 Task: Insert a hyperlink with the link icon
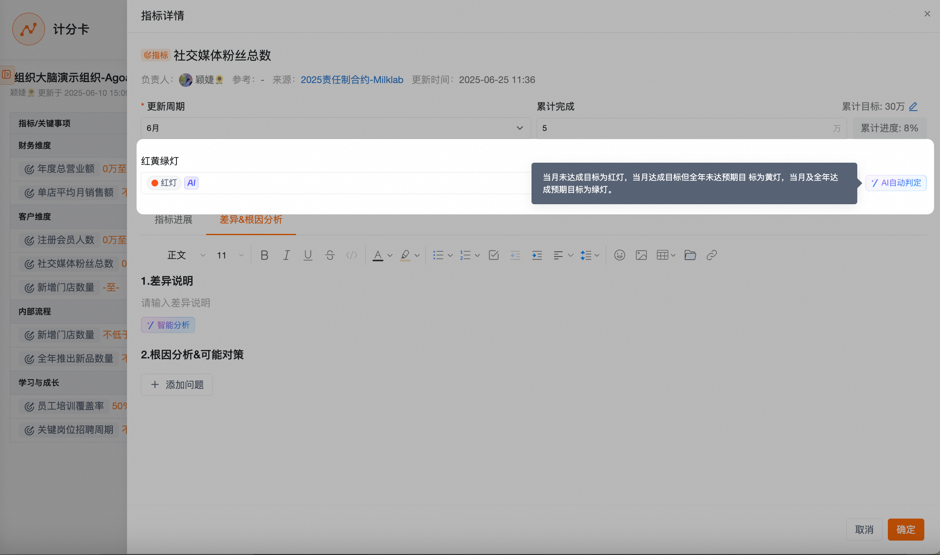pos(712,255)
